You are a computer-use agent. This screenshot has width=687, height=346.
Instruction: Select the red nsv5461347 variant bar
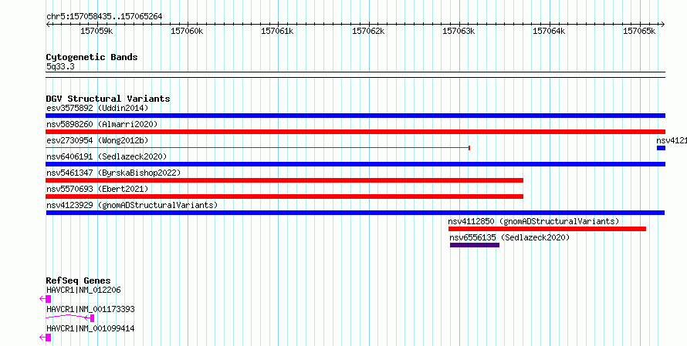pyautogui.click(x=284, y=180)
